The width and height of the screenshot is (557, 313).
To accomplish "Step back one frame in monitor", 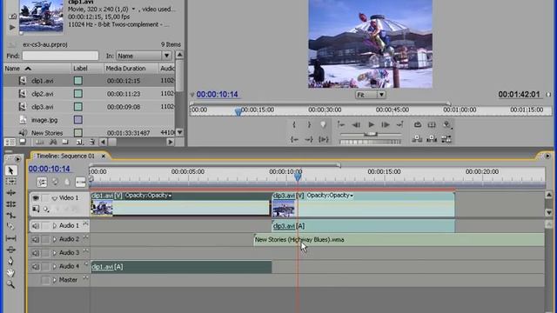I will (356, 124).
